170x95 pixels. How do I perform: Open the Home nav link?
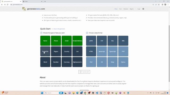[x=116, y=9]
